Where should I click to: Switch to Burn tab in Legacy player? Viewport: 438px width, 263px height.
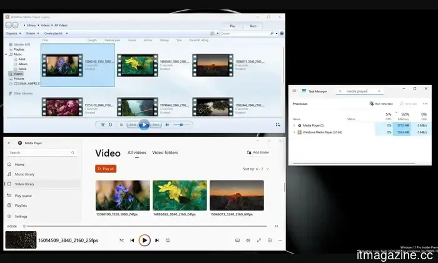click(x=253, y=26)
